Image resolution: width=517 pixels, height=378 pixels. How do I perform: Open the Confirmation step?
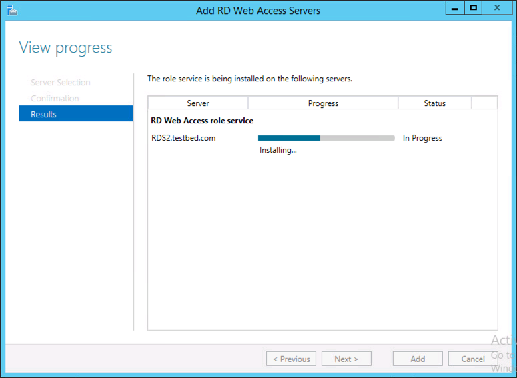pyautogui.click(x=55, y=98)
